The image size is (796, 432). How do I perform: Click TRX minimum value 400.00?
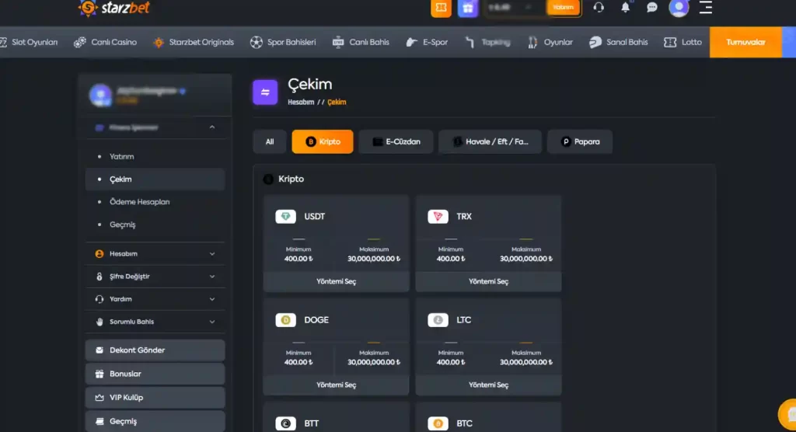[451, 259]
